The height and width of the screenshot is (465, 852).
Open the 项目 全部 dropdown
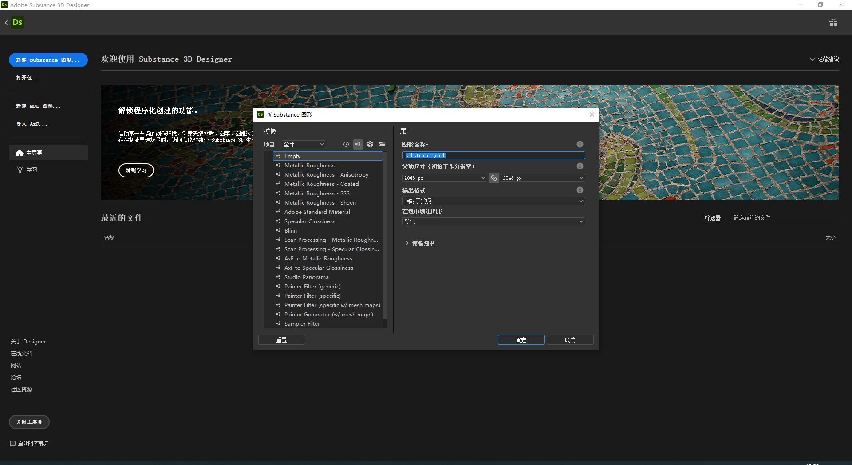click(x=304, y=144)
